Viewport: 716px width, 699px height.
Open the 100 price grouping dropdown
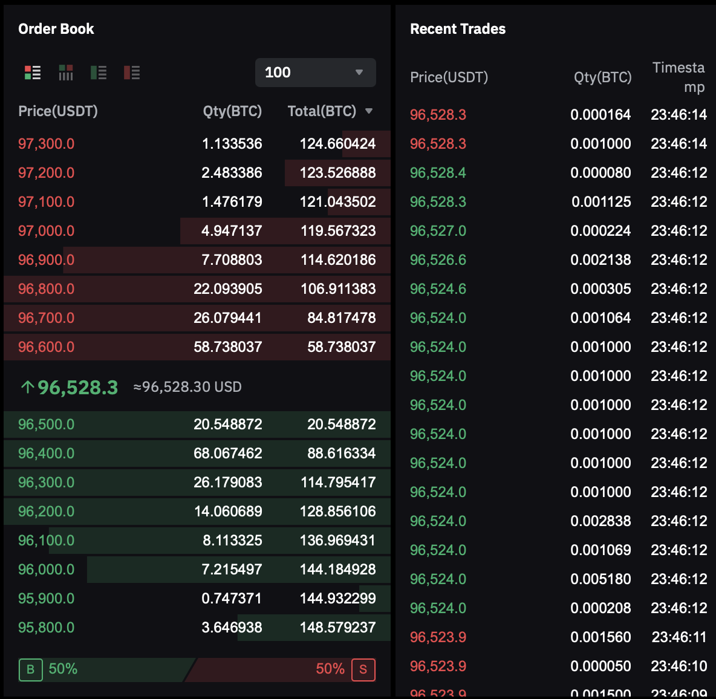(x=316, y=72)
